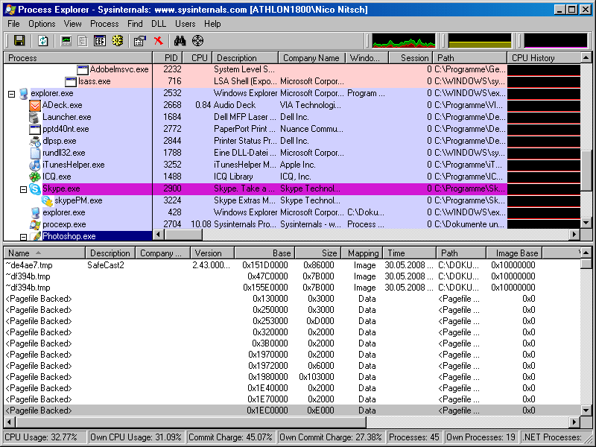Click the up arrow of process list scrollbar
This screenshot has height=447, width=596.
[586, 58]
